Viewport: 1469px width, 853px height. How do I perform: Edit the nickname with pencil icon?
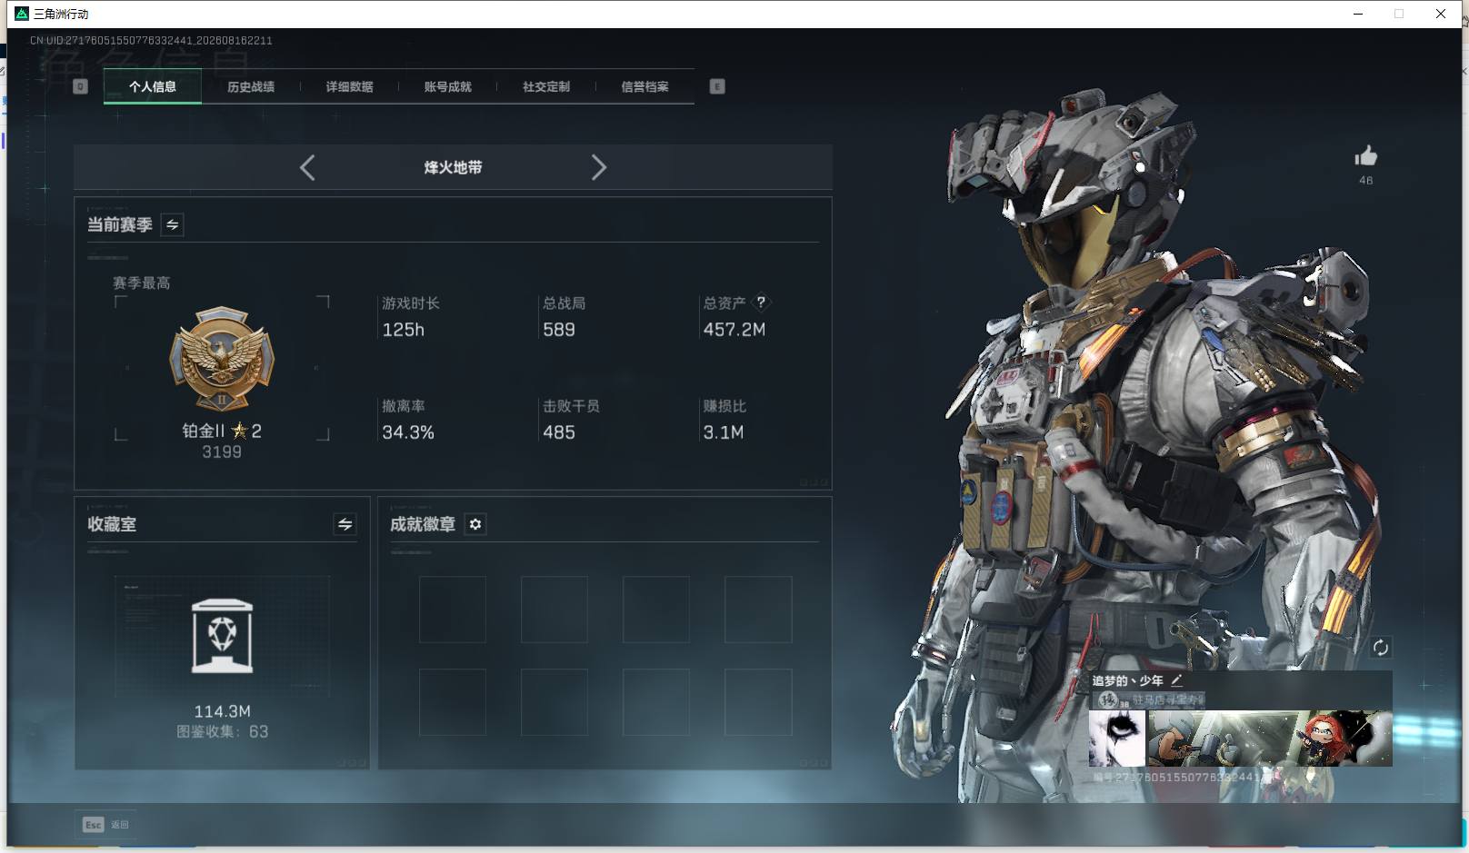pyautogui.click(x=1176, y=679)
